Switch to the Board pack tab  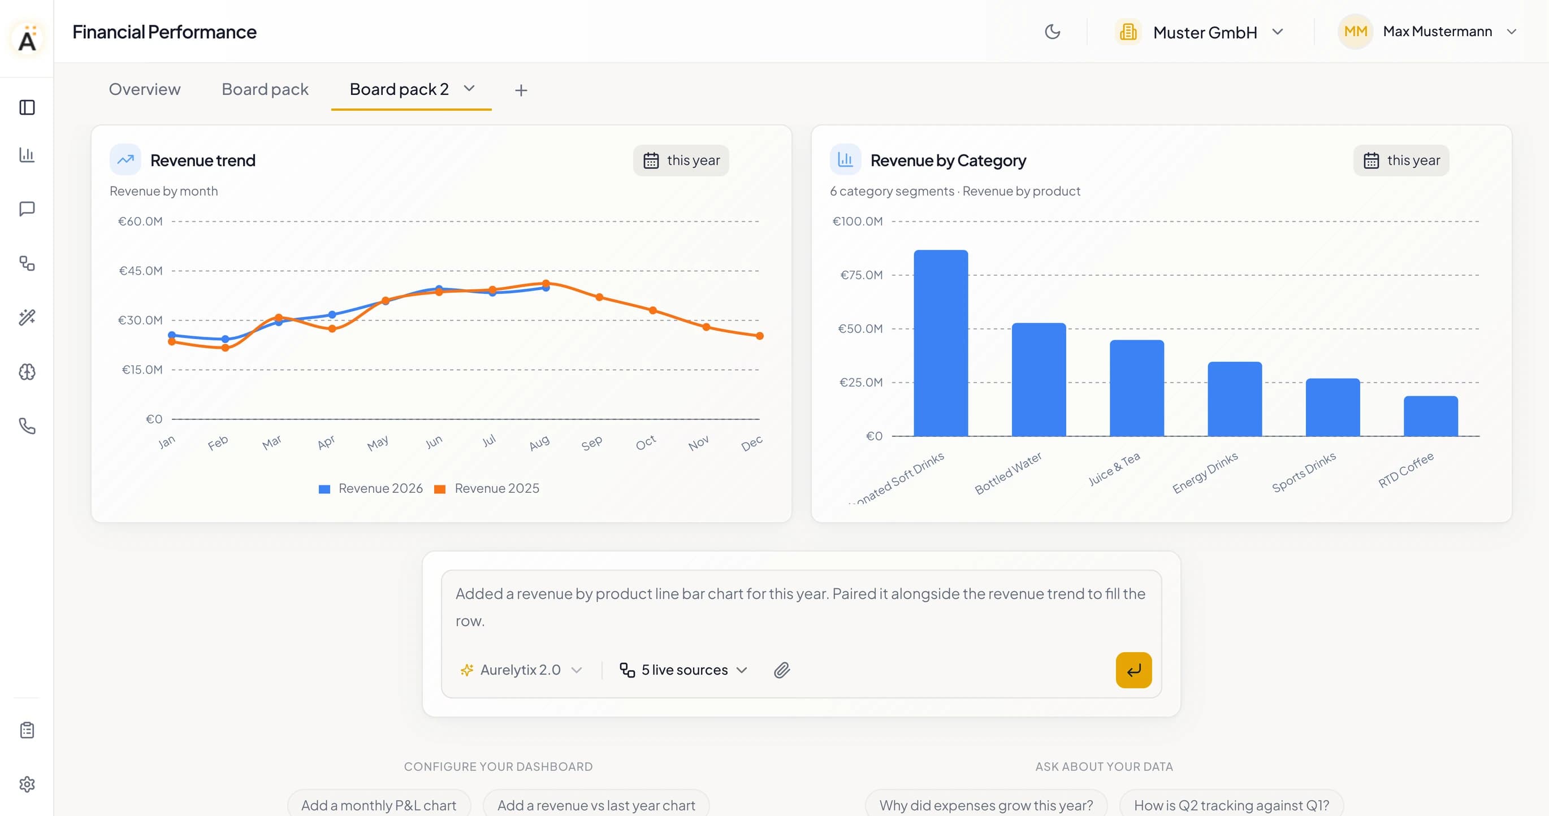[265, 89]
